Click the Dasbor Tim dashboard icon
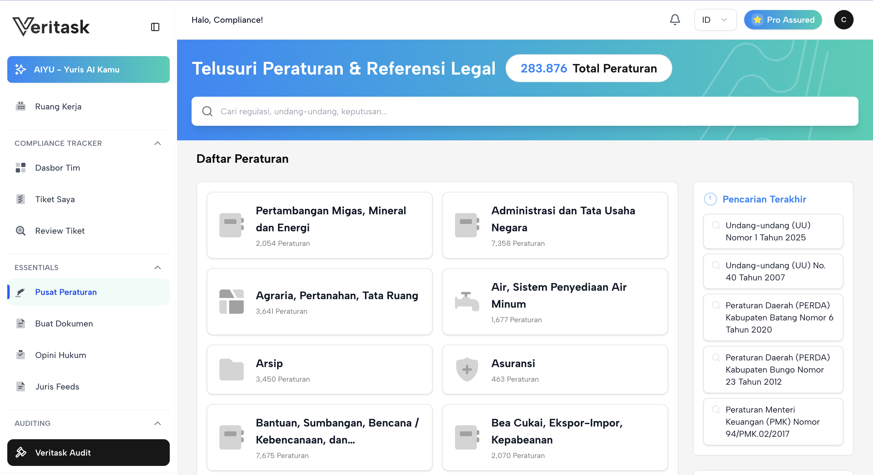The image size is (873, 475). [x=20, y=167]
